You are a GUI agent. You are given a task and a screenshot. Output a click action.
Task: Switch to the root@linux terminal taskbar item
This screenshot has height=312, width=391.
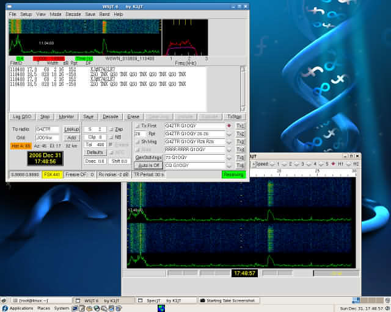coord(42,300)
